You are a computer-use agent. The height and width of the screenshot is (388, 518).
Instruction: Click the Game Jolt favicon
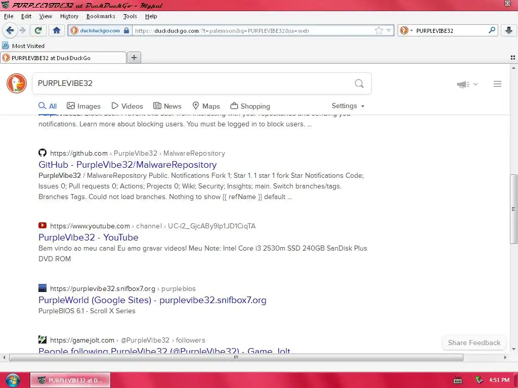42,339
